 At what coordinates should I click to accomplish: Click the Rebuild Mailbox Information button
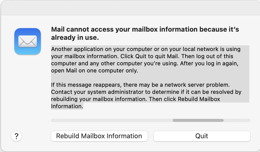tap(99, 136)
